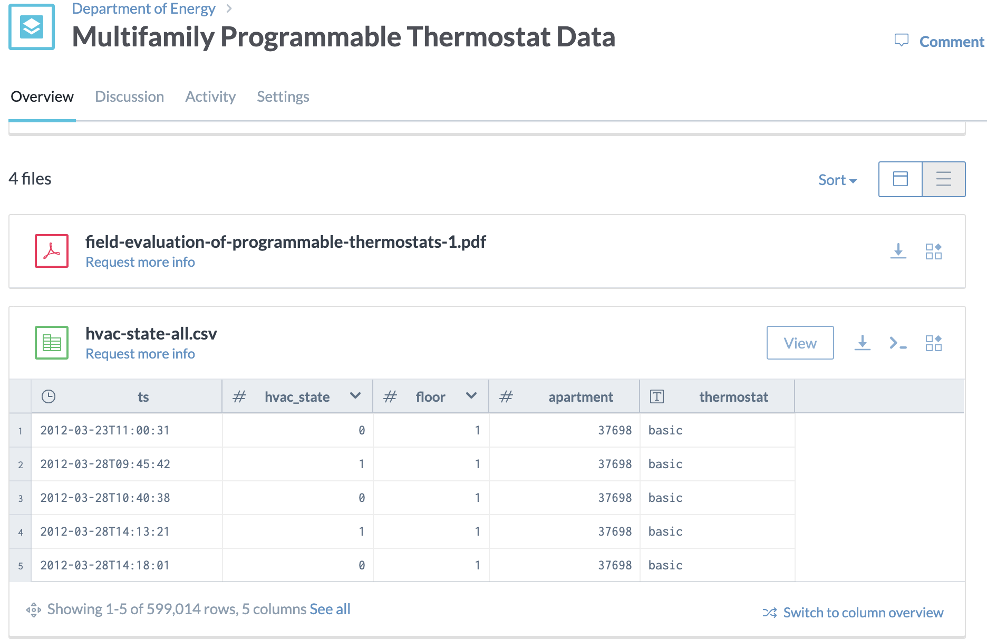Open integrations icon for the PDF file
Screen dimensions: 987x639
coord(933,251)
